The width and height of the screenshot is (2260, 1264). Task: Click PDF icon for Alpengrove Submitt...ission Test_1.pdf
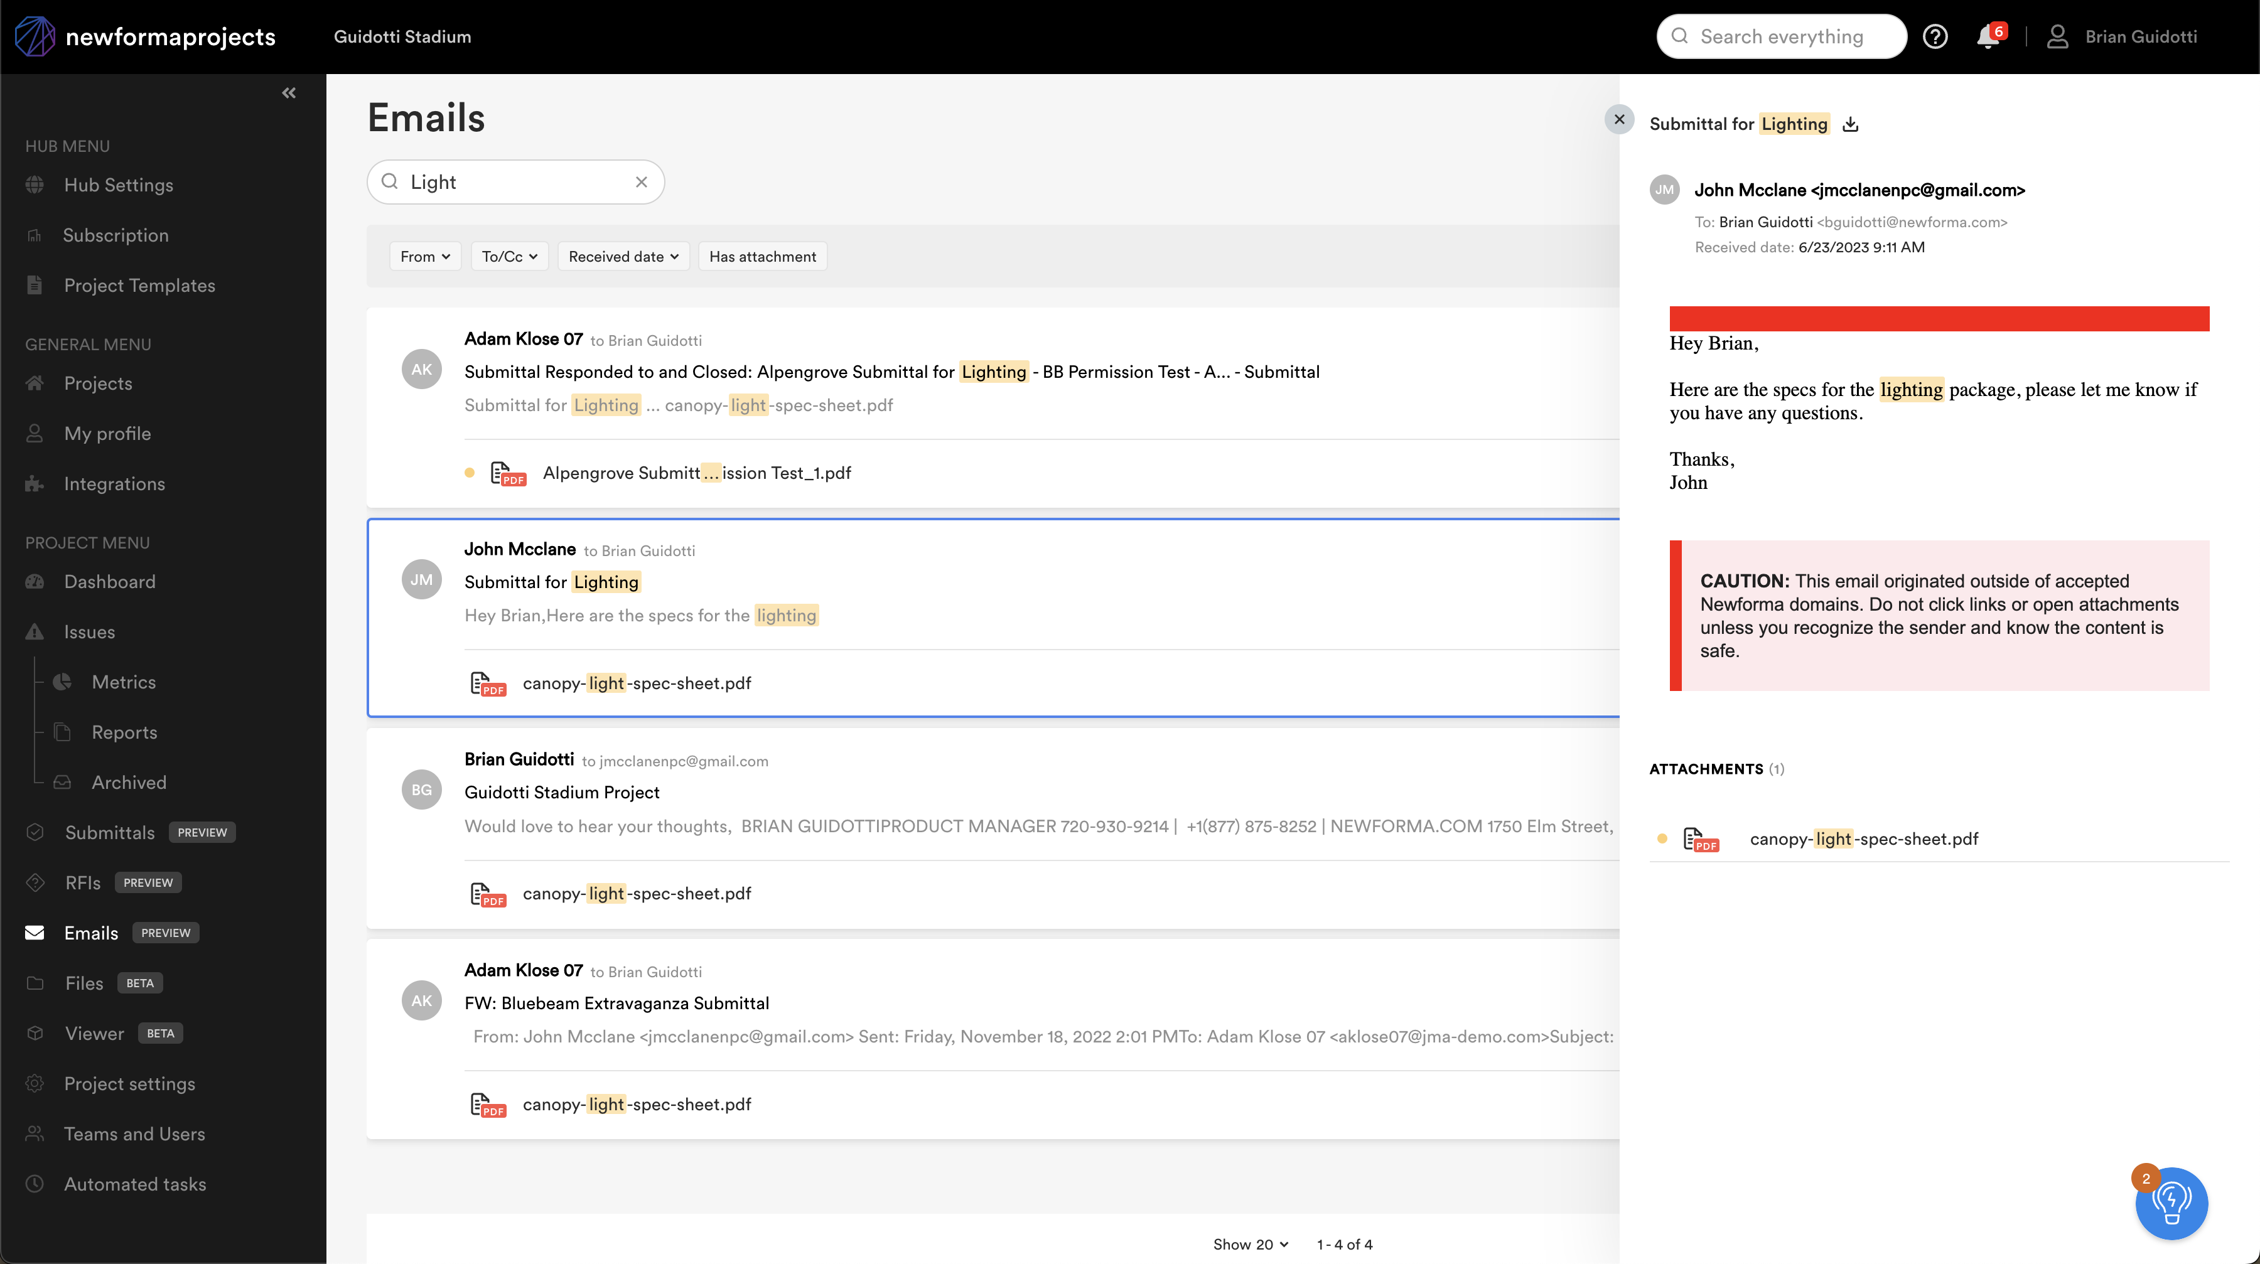508,474
